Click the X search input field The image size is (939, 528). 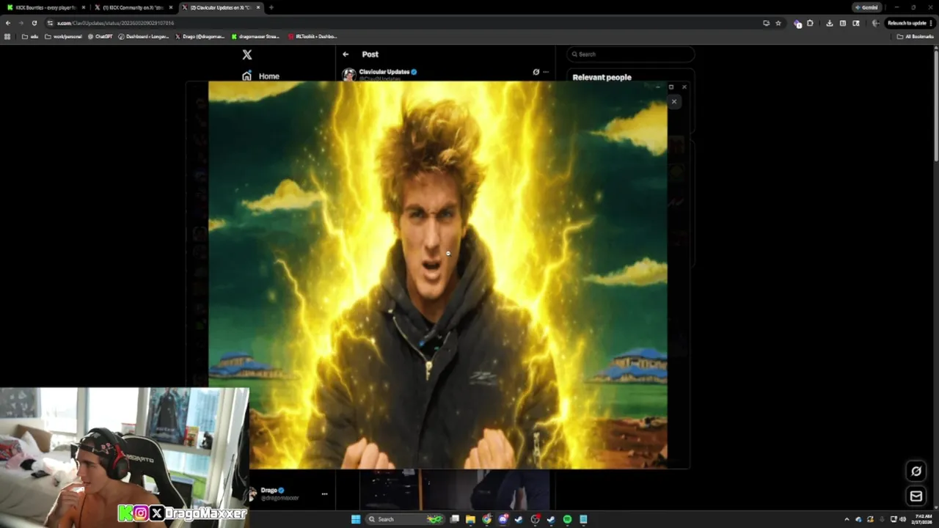631,54
